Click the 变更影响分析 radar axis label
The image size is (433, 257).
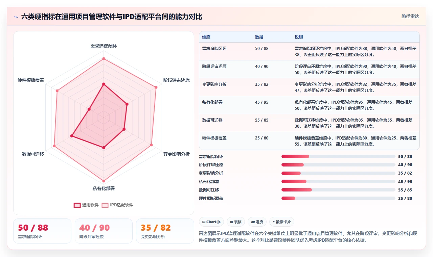177,154
